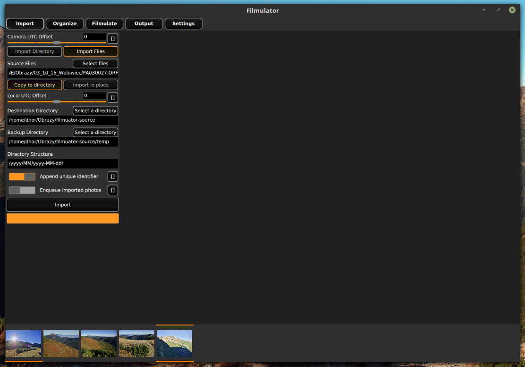This screenshot has width=525, height=367.
Task: Adjust the Camera UTC Offset slider
Action: pos(57,43)
